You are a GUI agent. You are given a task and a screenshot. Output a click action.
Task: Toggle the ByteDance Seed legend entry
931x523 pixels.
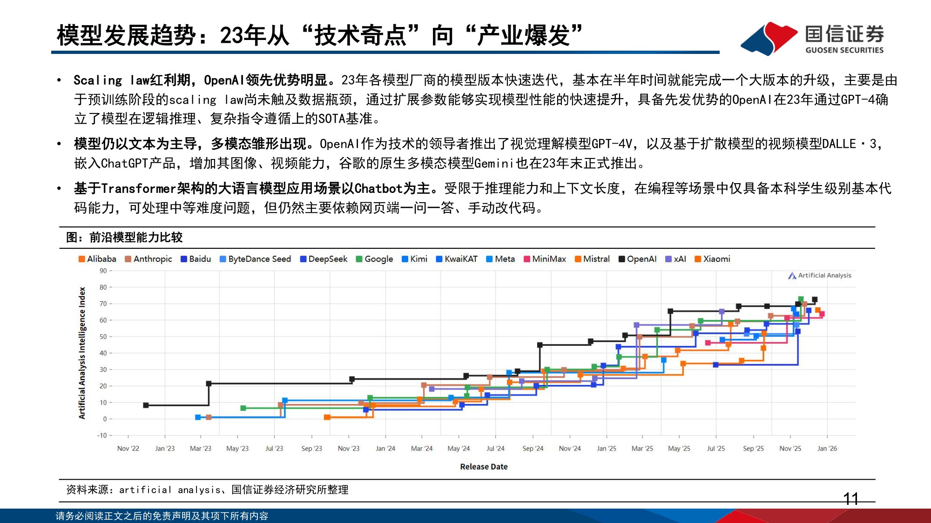pos(255,259)
